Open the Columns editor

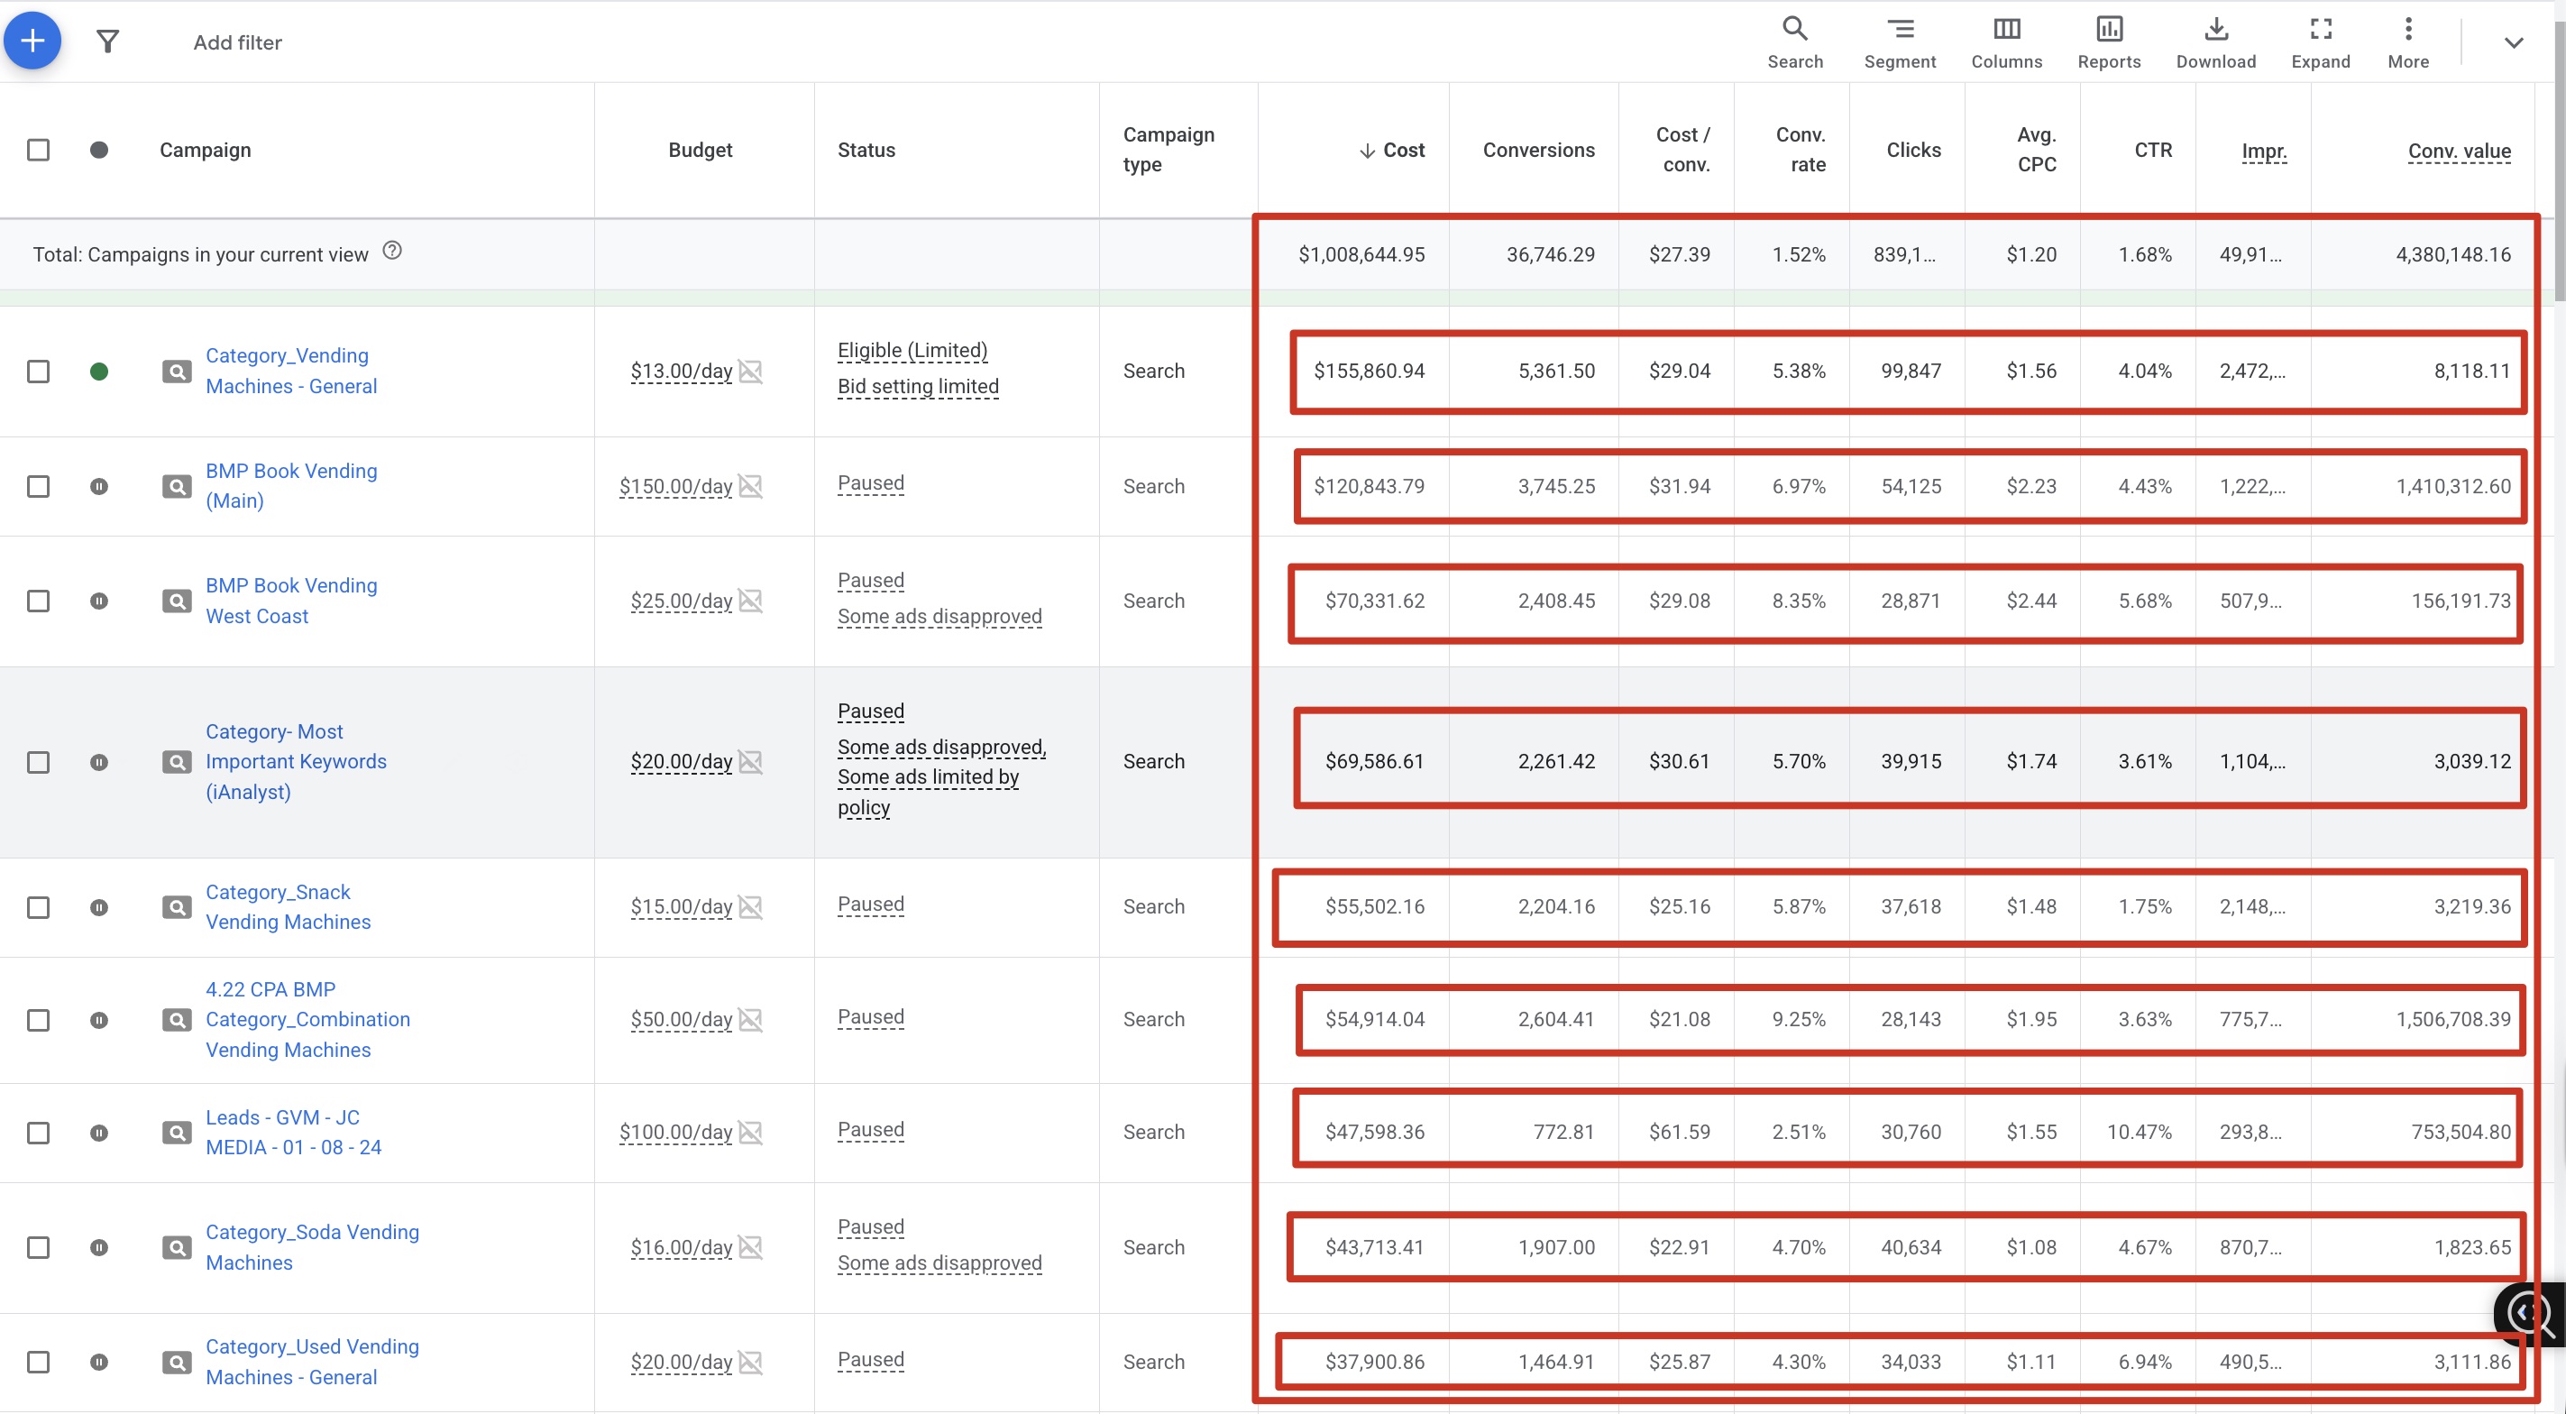coord(2006,41)
